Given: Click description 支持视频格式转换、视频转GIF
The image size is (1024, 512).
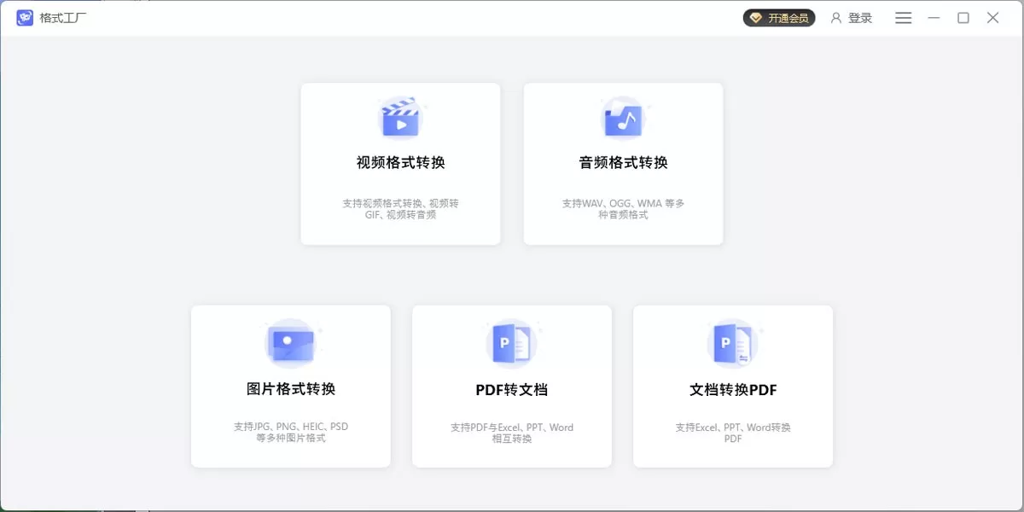Looking at the screenshot, I should [401, 209].
